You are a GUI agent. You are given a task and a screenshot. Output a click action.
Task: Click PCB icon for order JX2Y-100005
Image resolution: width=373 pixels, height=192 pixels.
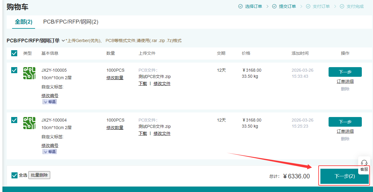[x=29, y=73]
